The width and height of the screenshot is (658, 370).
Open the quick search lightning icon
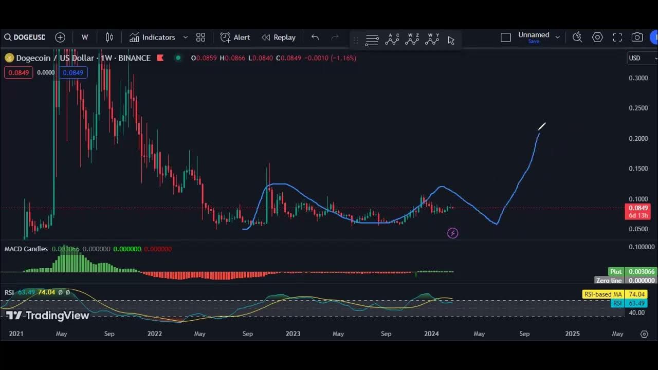(x=577, y=37)
